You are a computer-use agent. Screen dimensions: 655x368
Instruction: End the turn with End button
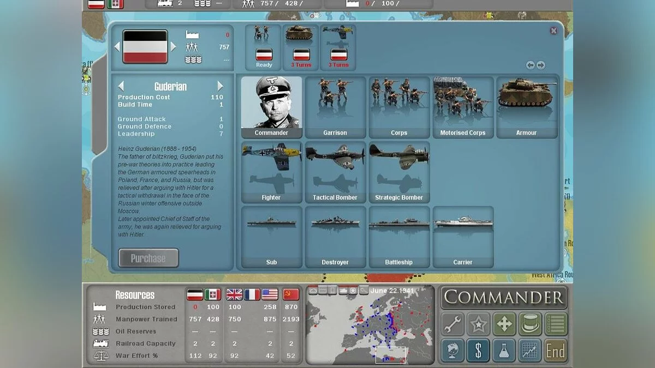(x=556, y=351)
